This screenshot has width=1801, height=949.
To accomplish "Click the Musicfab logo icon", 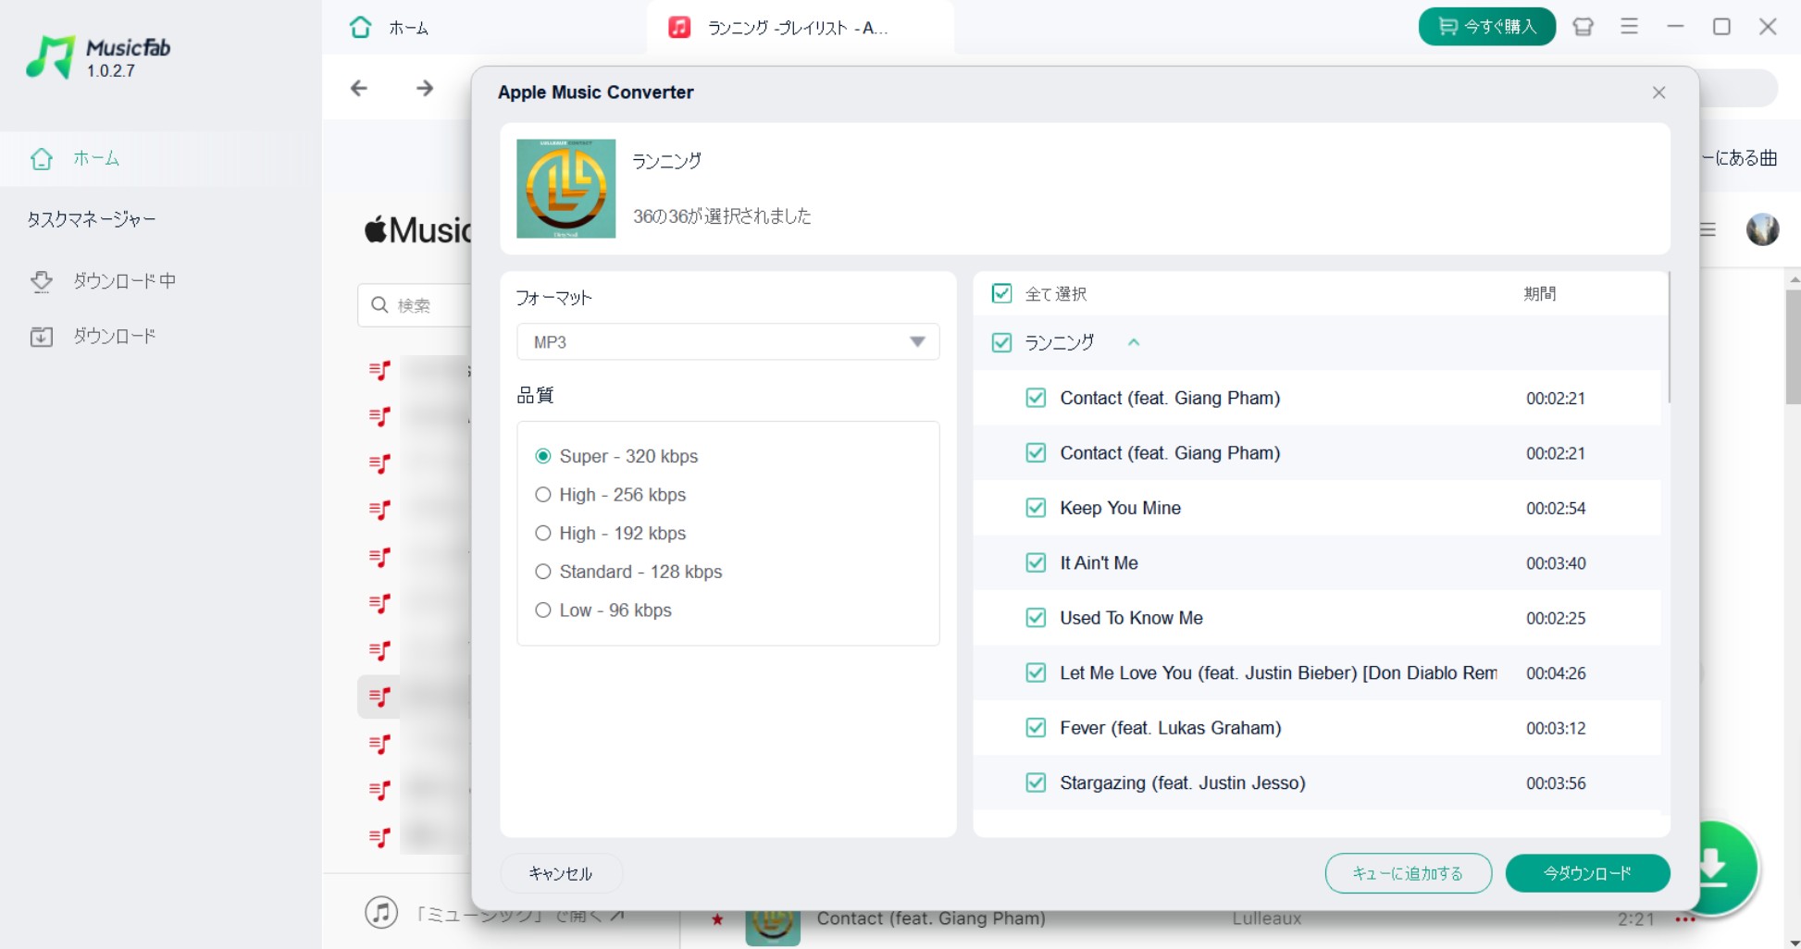I will coord(50,57).
